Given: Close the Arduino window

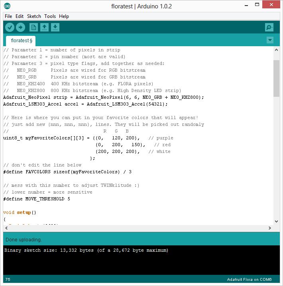Looking at the screenshot, I should tap(271, 4).
